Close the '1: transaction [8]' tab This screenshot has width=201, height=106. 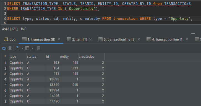(59, 39)
